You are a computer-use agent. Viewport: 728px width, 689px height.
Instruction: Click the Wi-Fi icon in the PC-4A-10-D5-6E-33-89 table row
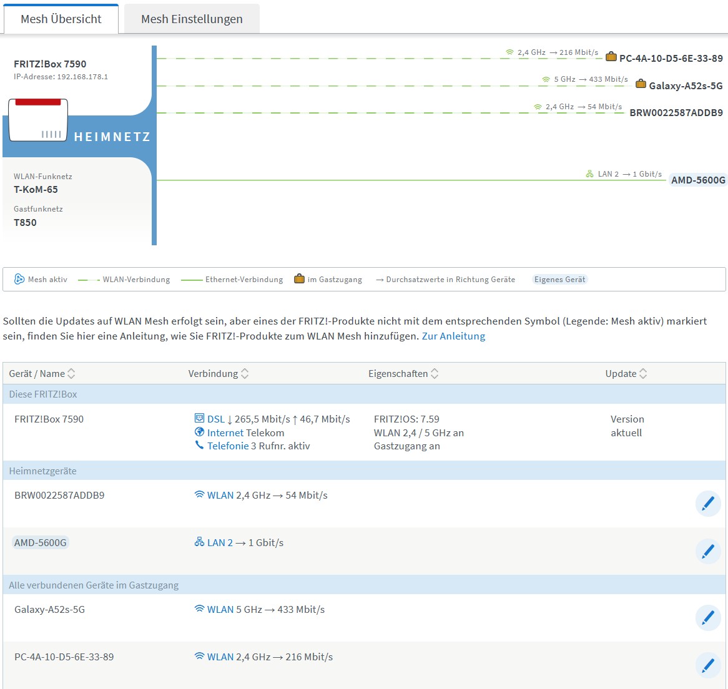(x=199, y=655)
